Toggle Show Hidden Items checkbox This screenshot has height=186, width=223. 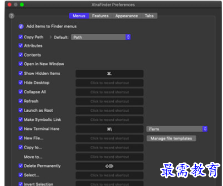pyautogui.click(x=21, y=73)
